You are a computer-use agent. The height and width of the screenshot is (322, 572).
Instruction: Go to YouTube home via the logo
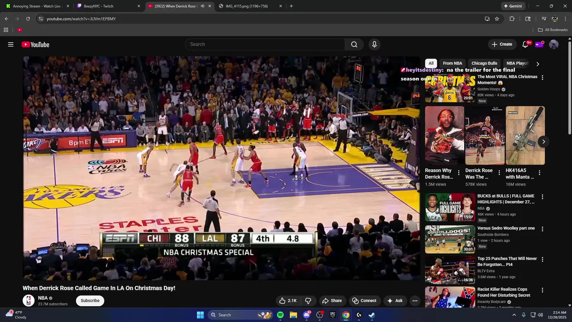tap(35, 44)
